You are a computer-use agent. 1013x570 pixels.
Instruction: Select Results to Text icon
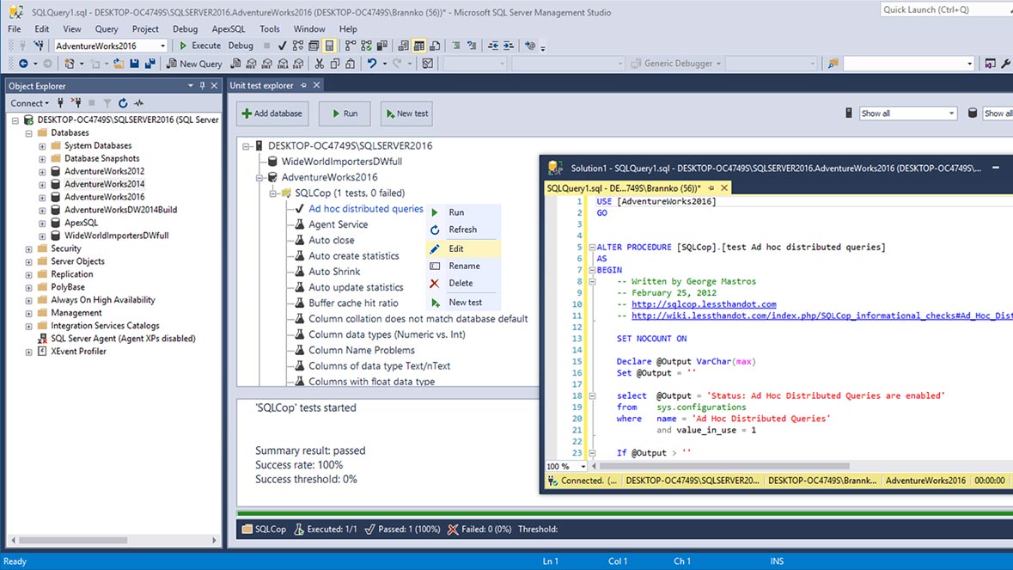point(403,46)
